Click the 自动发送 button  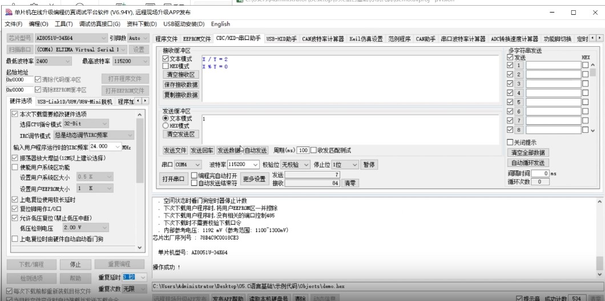click(256, 150)
